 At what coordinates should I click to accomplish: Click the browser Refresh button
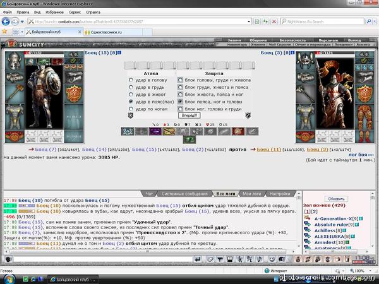pos(265,21)
